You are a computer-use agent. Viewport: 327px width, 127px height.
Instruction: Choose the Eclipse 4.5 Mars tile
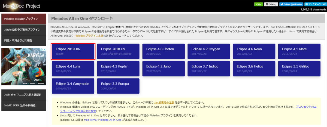click(299, 51)
